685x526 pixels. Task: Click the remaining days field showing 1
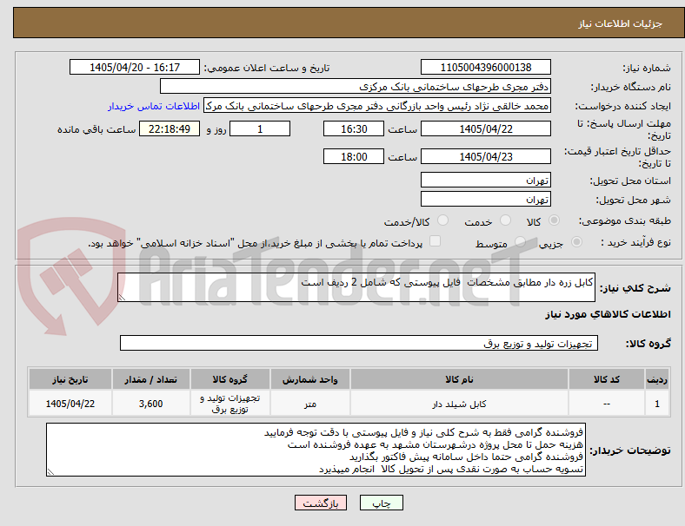(x=260, y=128)
